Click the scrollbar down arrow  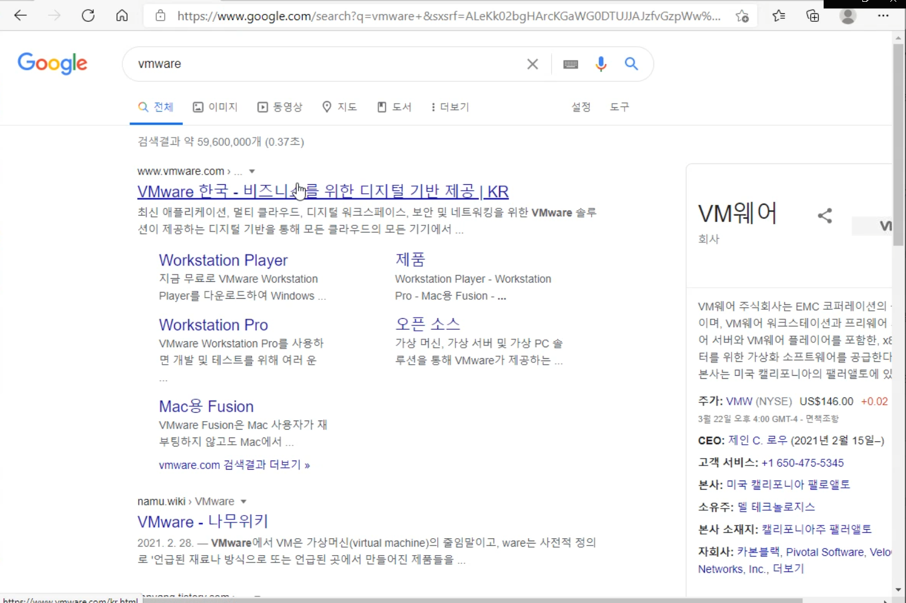click(x=898, y=590)
